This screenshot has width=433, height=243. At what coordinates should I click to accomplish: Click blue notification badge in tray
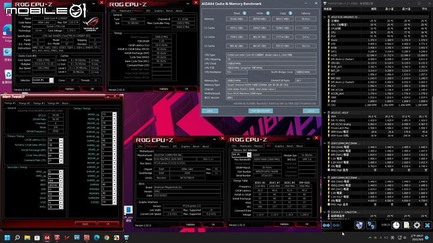(x=427, y=238)
